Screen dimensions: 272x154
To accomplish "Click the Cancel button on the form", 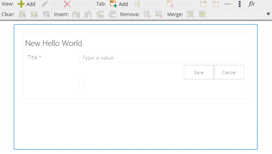I will pos(229,72).
